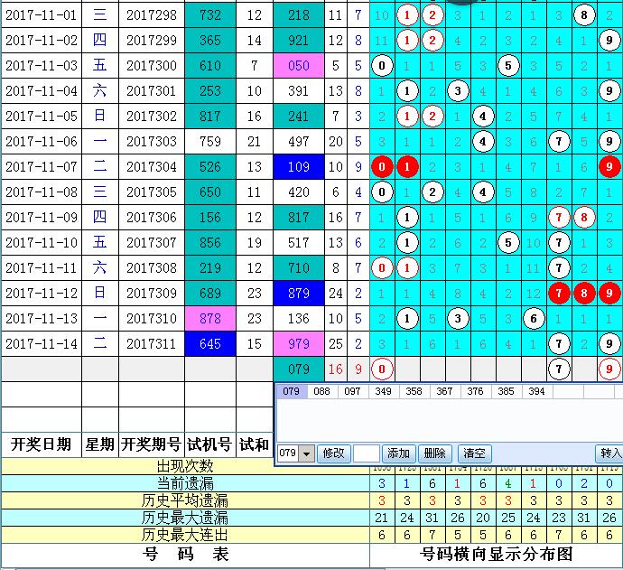This screenshot has height=570, width=623.
Task: Click red ball 7 in row 2017309
Action: coord(560,293)
